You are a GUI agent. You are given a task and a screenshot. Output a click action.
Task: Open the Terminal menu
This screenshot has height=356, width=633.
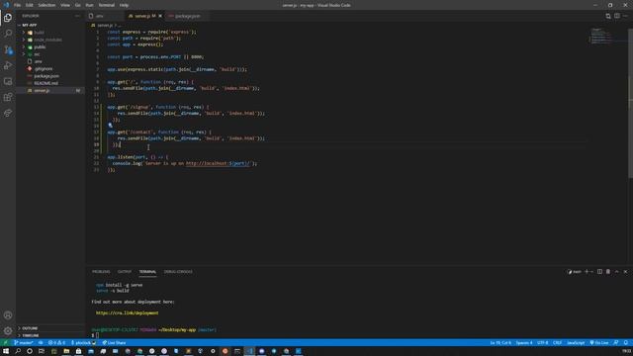click(107, 5)
